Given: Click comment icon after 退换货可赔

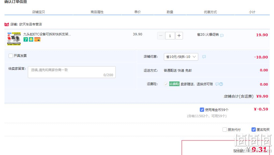Looking at the screenshot, I should point(217,84).
